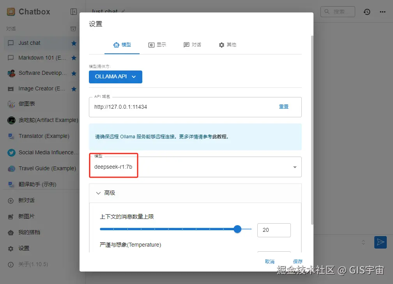Screen dimensions: 393x284
Task: Switch to the 其他 tab
Action: [227, 45]
